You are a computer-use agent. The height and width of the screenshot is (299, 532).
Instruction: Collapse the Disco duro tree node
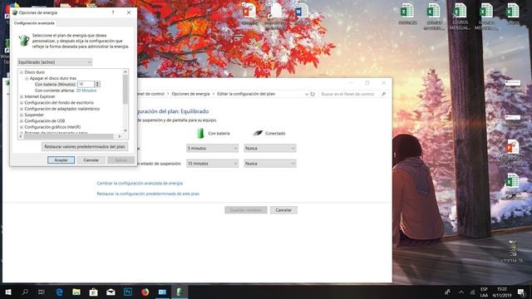(22, 72)
